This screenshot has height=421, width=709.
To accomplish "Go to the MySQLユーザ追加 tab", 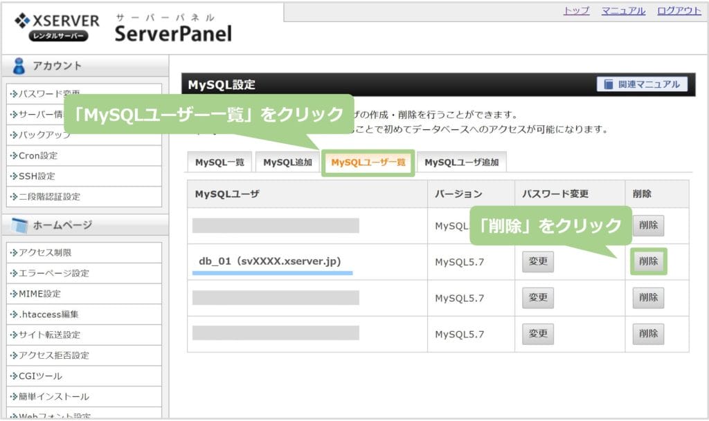I will tap(461, 162).
